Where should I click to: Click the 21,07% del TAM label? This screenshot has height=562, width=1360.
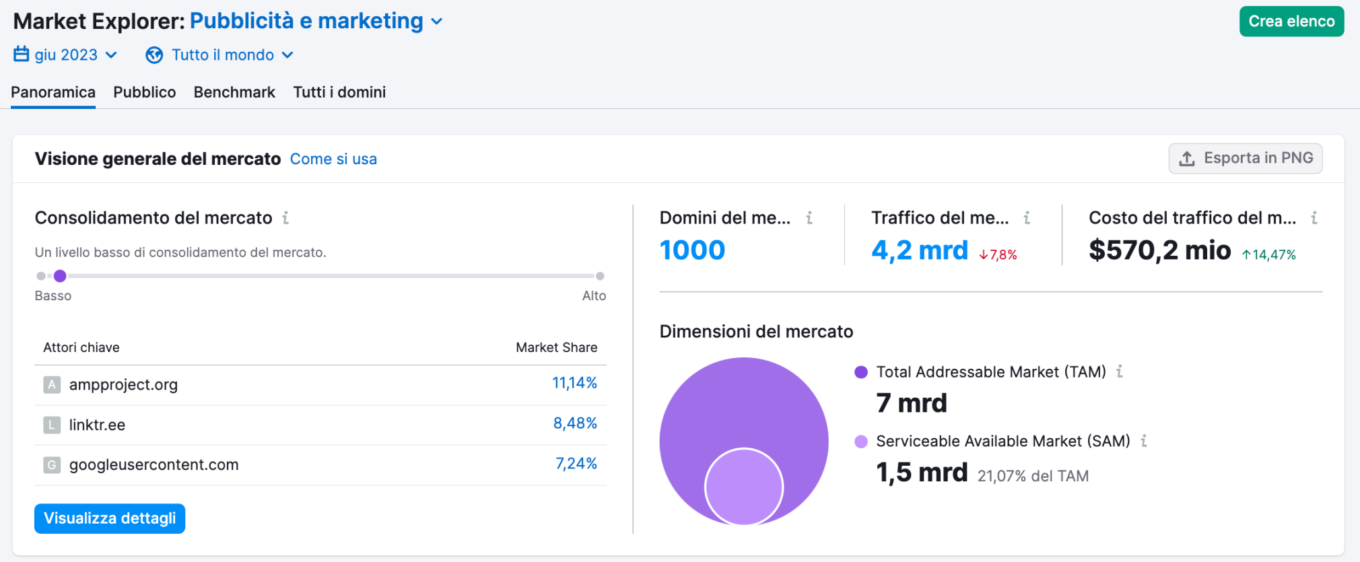[x=1033, y=476]
